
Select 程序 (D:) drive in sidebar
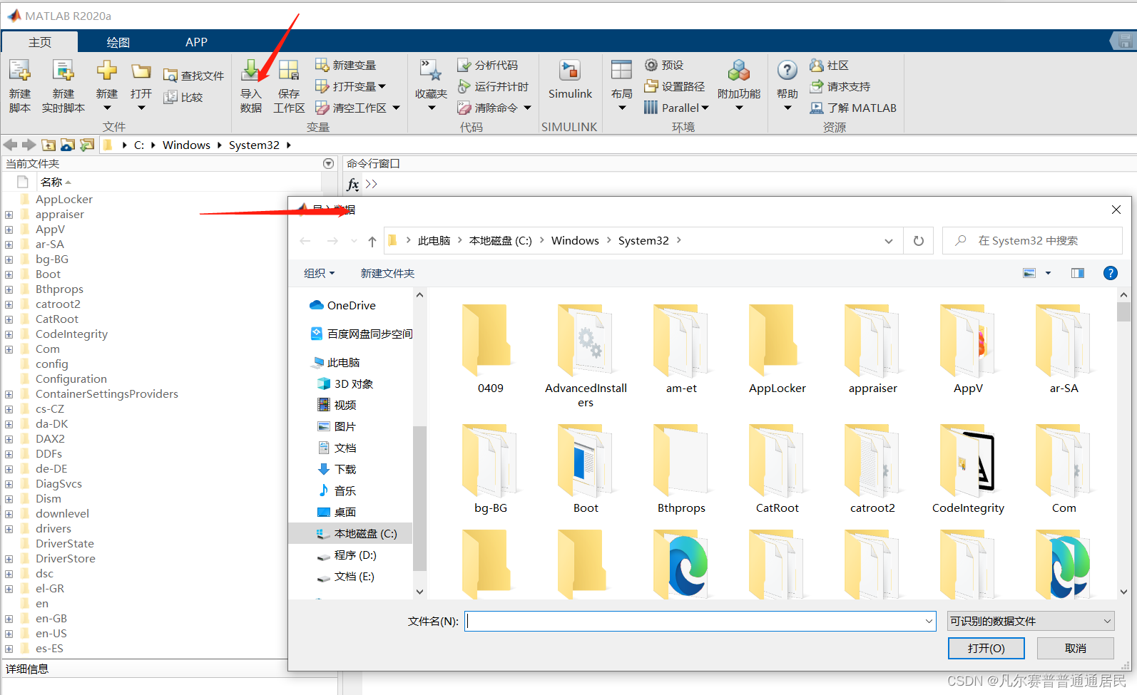(x=346, y=555)
